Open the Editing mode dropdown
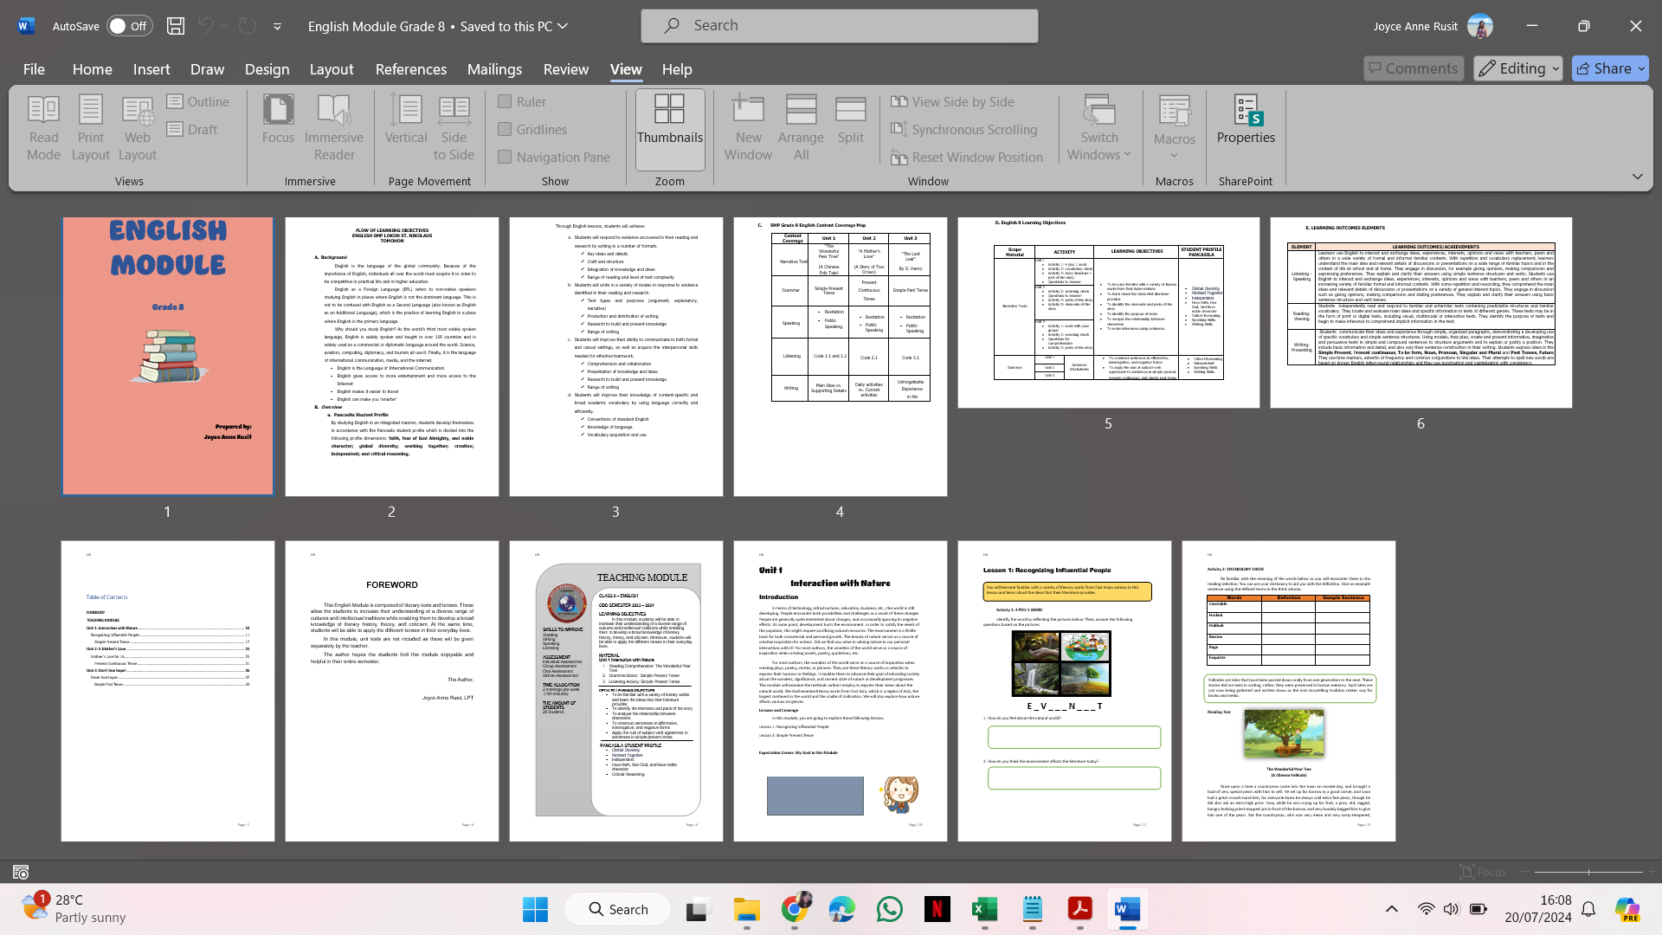This screenshot has width=1662, height=935. pyautogui.click(x=1517, y=68)
